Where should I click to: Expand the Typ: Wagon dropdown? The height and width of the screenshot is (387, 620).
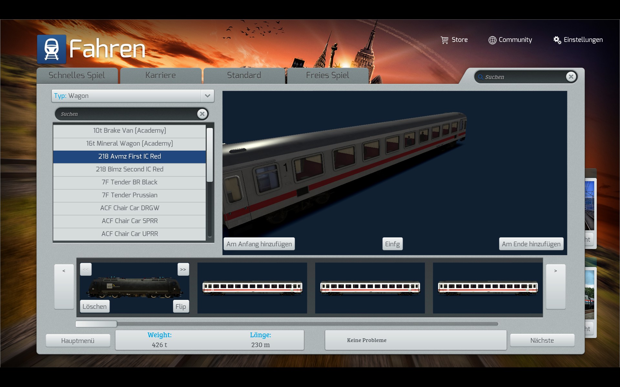[207, 96]
